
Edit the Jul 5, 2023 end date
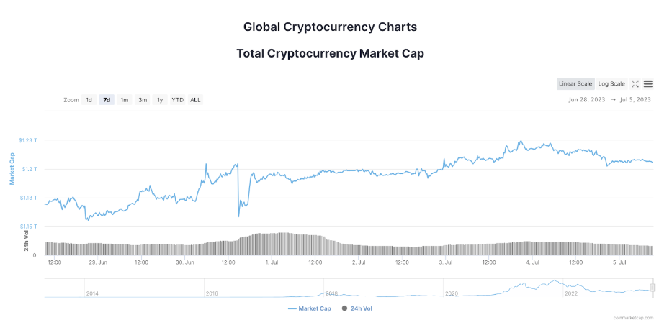(x=635, y=100)
